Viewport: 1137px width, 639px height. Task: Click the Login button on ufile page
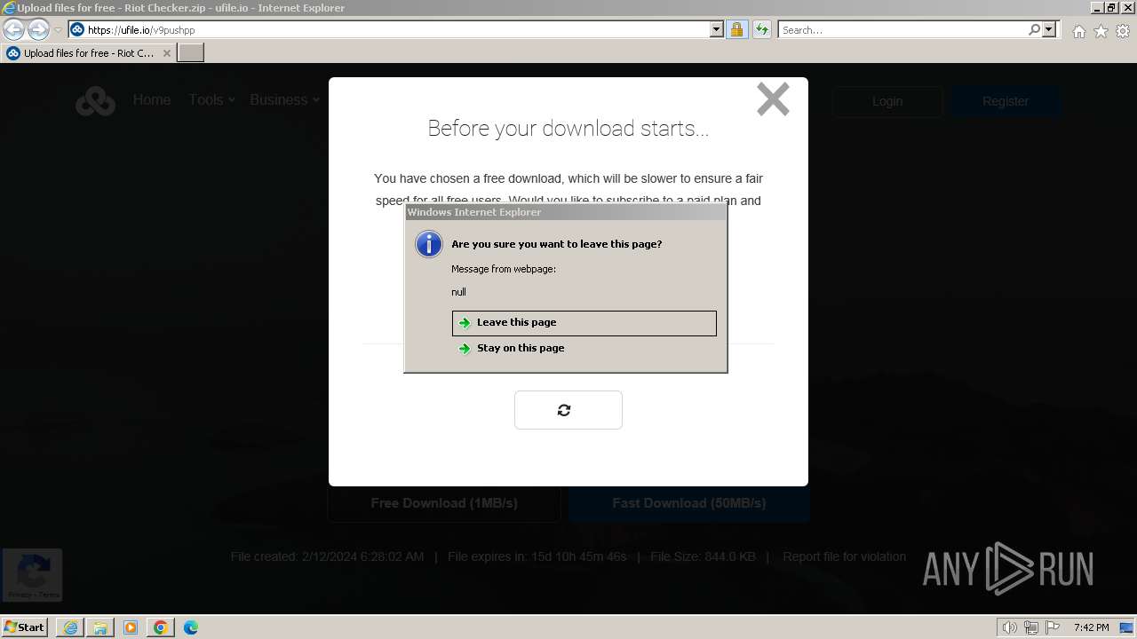click(x=887, y=101)
